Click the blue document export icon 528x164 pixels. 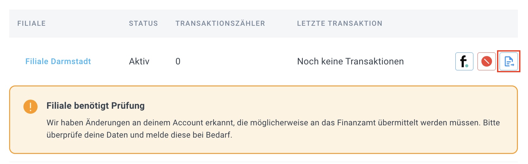[x=509, y=61]
